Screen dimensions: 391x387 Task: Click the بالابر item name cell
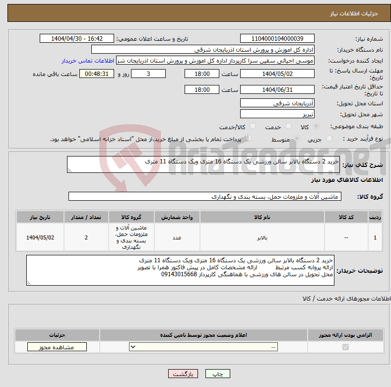tap(262, 237)
